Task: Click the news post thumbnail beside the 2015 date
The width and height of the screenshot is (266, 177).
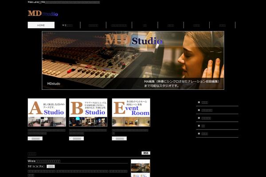Action: 141,168
